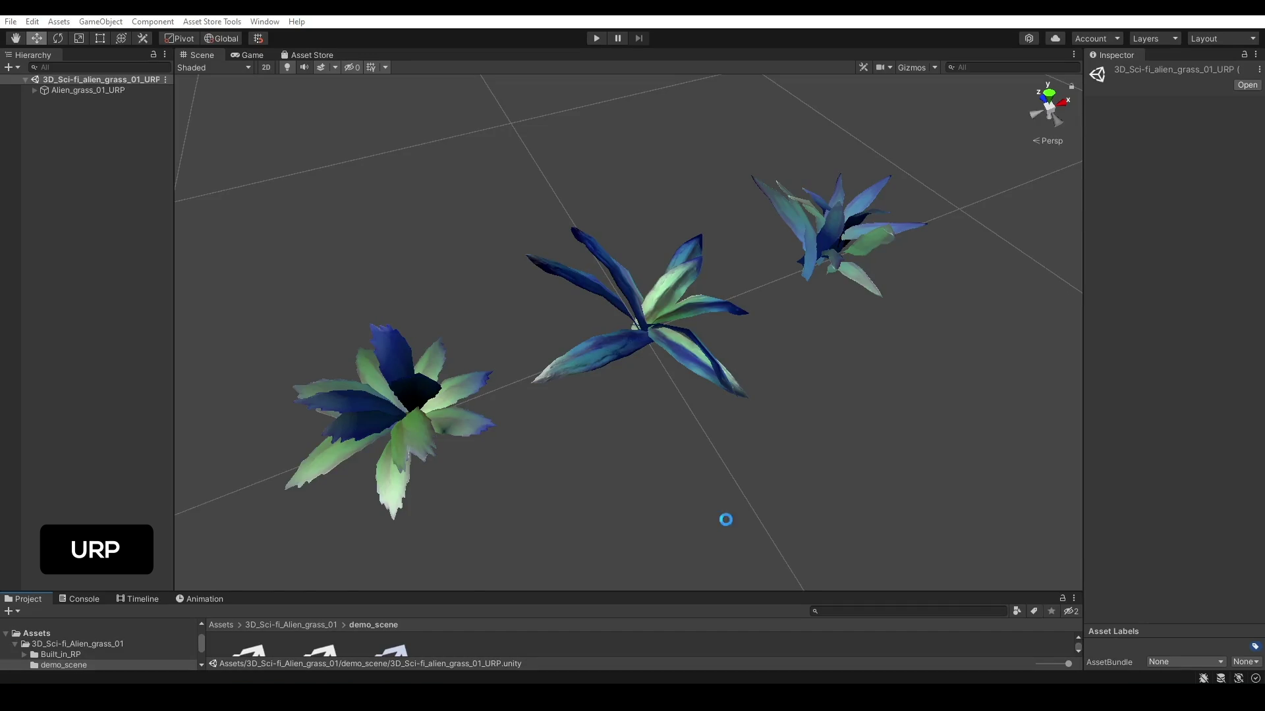
Task: Switch to the Animation tab
Action: (200, 598)
